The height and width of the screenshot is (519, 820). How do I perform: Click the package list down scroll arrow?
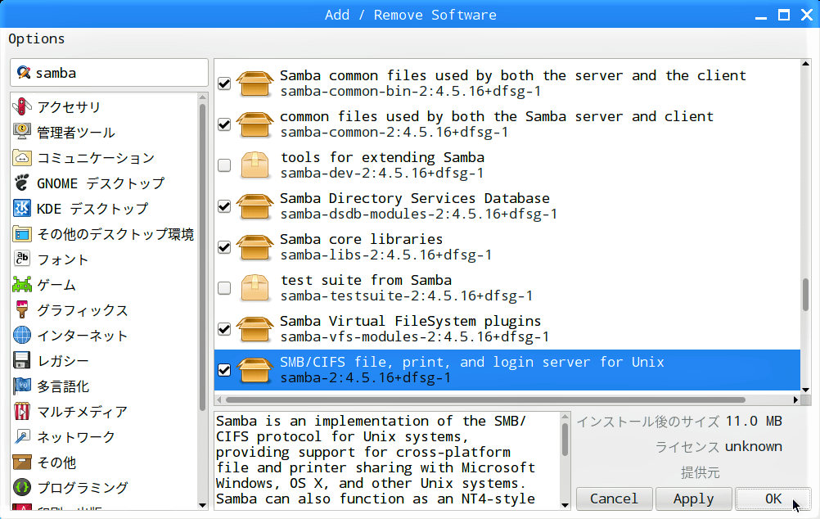(805, 390)
